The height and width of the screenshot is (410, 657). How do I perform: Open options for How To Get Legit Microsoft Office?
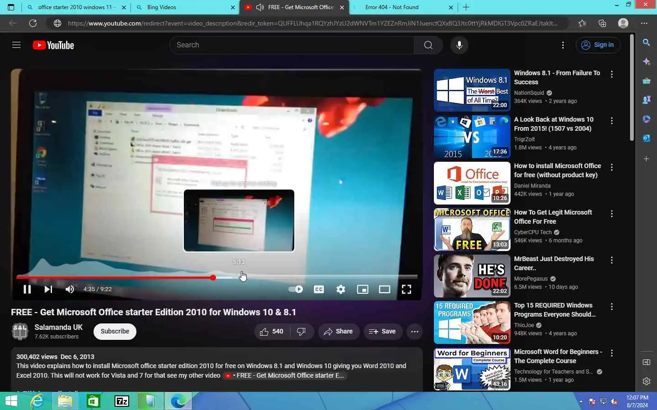[x=612, y=214]
